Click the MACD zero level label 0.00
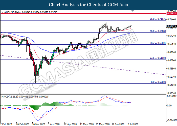 click(x=169, y=106)
